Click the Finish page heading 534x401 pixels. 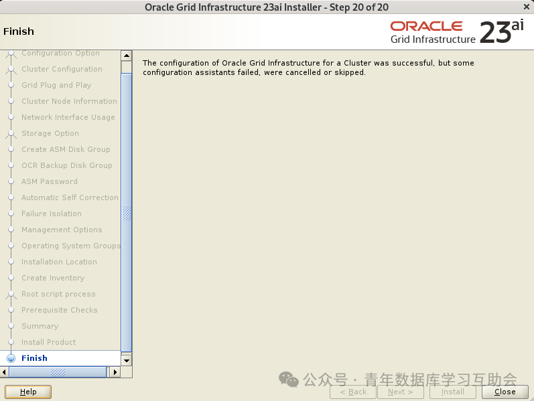[19, 31]
